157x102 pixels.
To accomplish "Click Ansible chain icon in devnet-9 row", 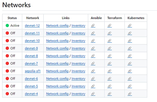I will point(93,48).
